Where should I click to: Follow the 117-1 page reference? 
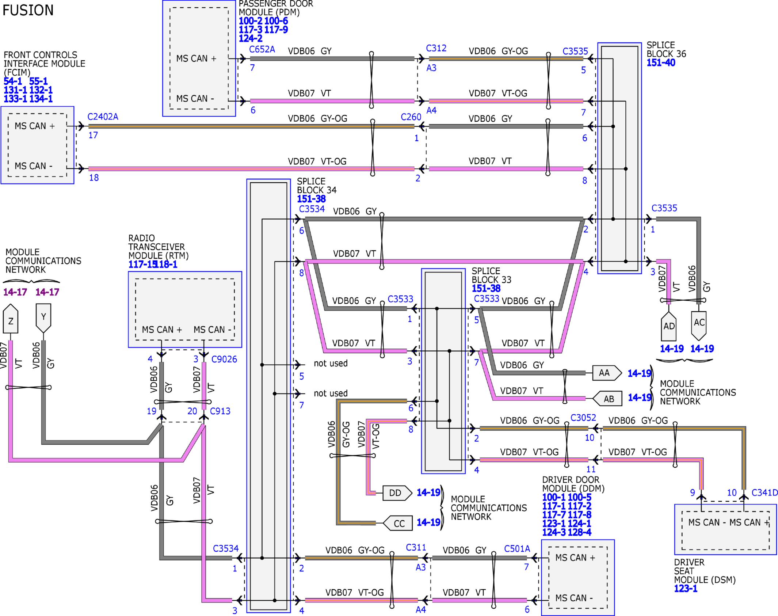tap(554, 506)
